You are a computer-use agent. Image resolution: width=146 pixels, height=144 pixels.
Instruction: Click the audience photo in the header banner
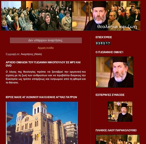(x=36, y=16)
